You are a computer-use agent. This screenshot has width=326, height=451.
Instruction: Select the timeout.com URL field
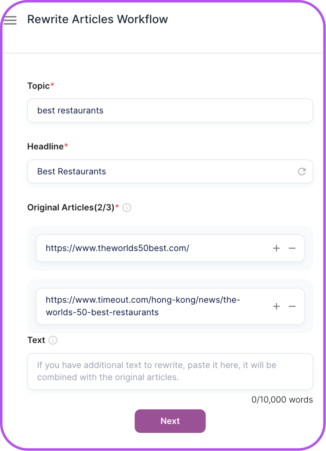pyautogui.click(x=155, y=306)
